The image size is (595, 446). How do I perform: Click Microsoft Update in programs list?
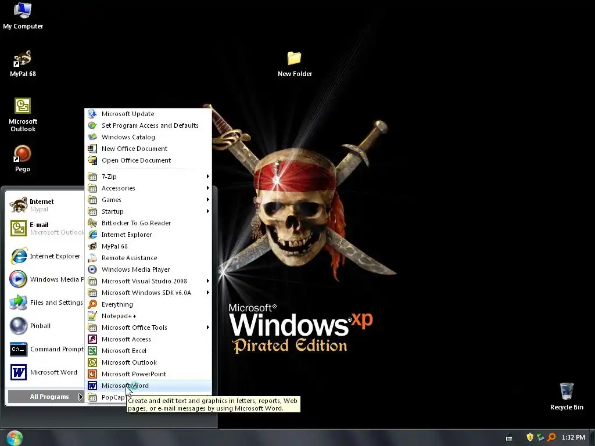click(148, 114)
